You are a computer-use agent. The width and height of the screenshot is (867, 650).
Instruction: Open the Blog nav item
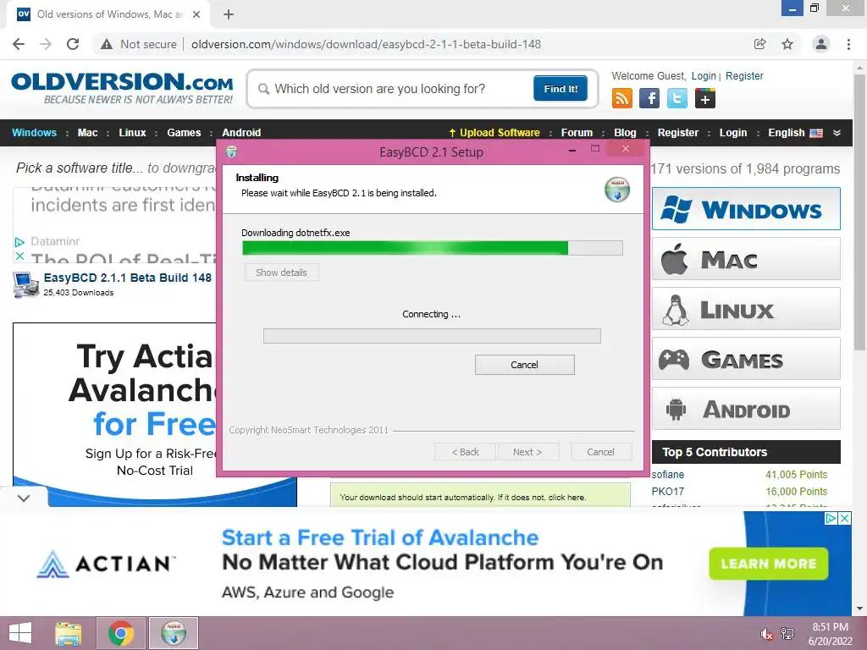[625, 133]
